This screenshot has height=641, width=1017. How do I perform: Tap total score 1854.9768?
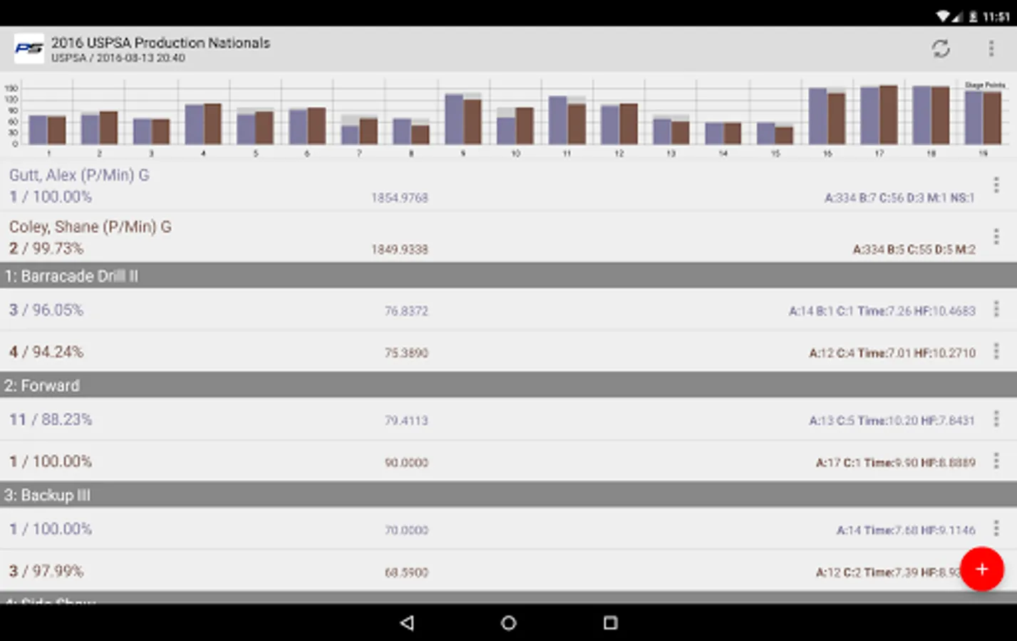click(x=399, y=198)
